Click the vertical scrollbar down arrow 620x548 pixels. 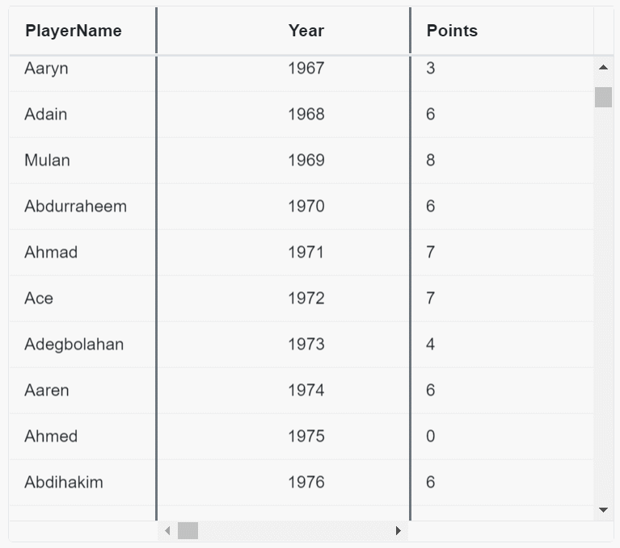click(603, 510)
